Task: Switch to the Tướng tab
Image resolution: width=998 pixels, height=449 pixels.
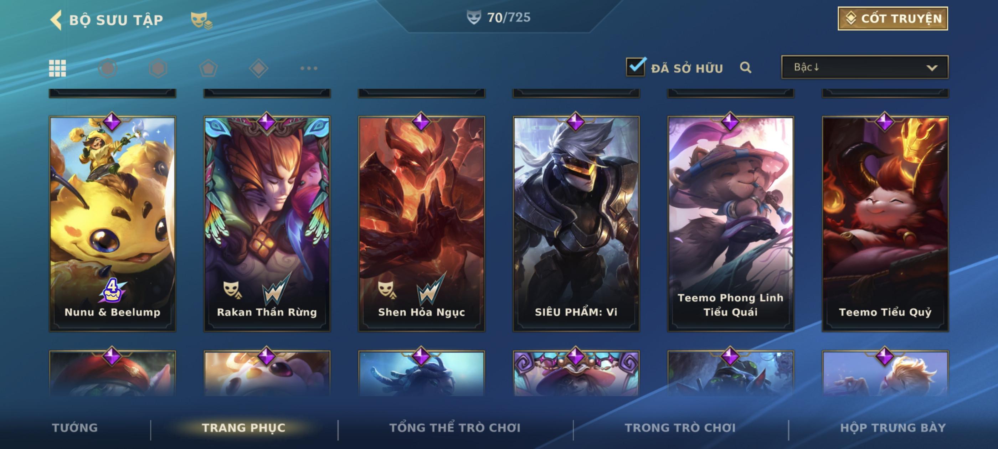Action: pos(75,427)
